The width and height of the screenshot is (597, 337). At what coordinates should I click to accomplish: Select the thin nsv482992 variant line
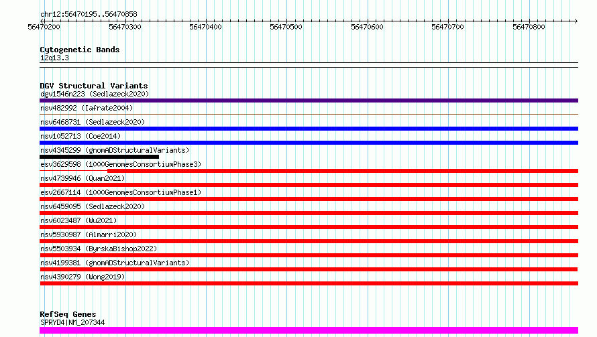[309, 114]
